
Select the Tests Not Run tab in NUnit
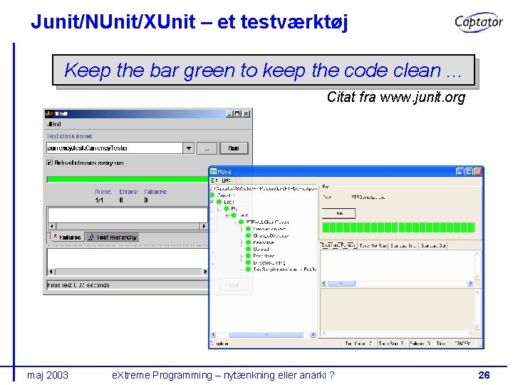pyautogui.click(x=373, y=245)
